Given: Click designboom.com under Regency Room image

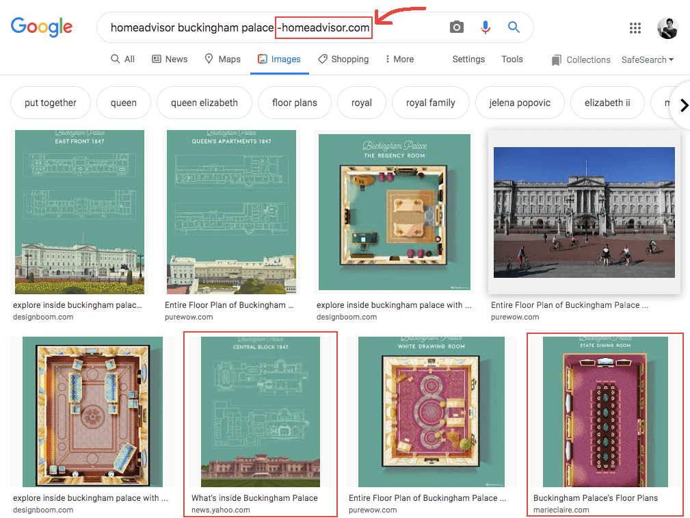Looking at the screenshot, I should [347, 317].
